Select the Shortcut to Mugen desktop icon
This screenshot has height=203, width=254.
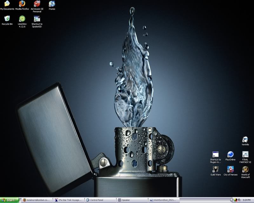tap(216, 157)
